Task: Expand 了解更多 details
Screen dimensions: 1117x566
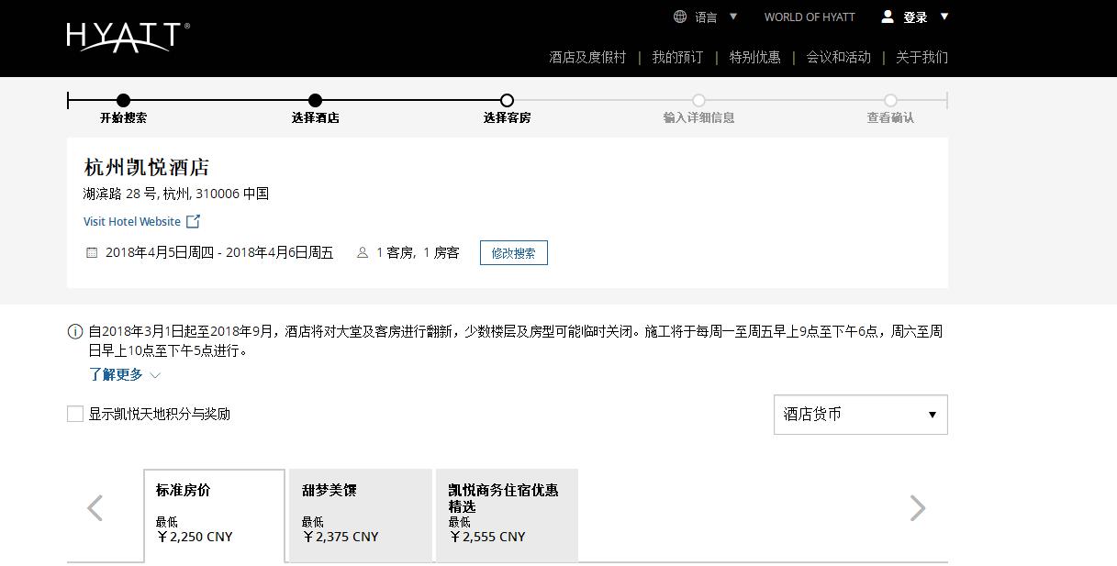Action: tap(125, 374)
